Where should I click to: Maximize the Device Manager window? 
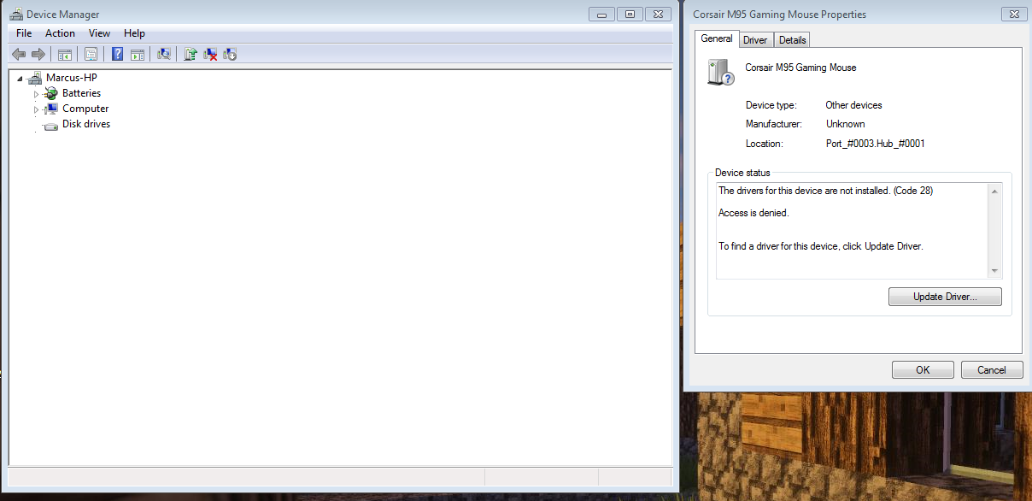coord(630,14)
